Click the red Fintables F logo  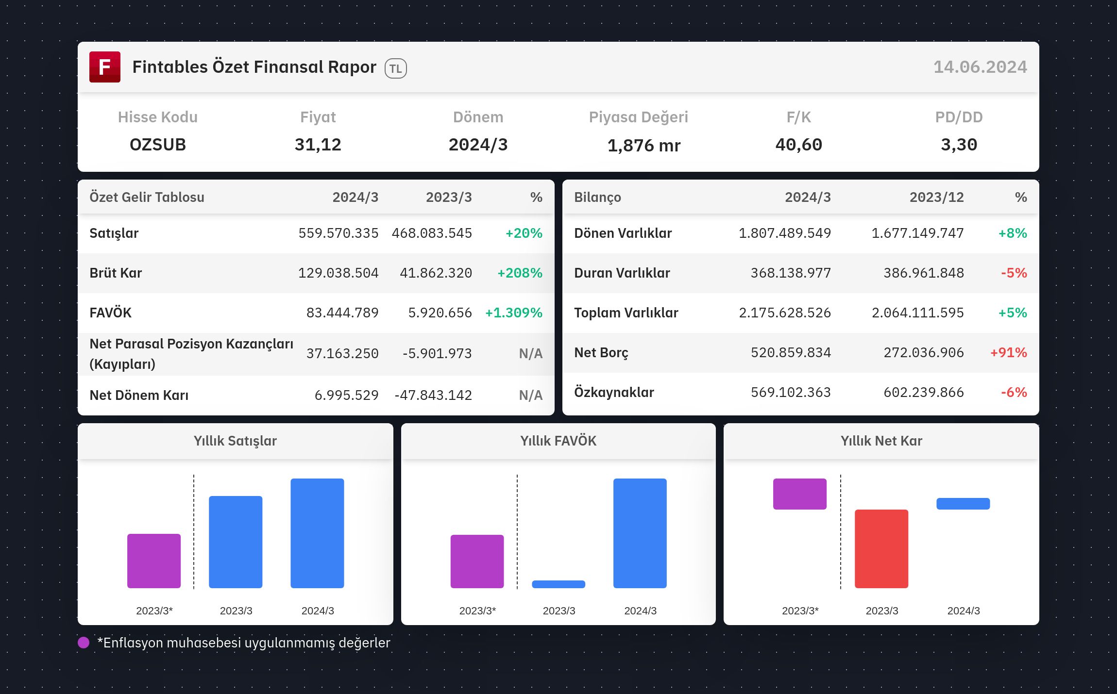[x=104, y=67]
